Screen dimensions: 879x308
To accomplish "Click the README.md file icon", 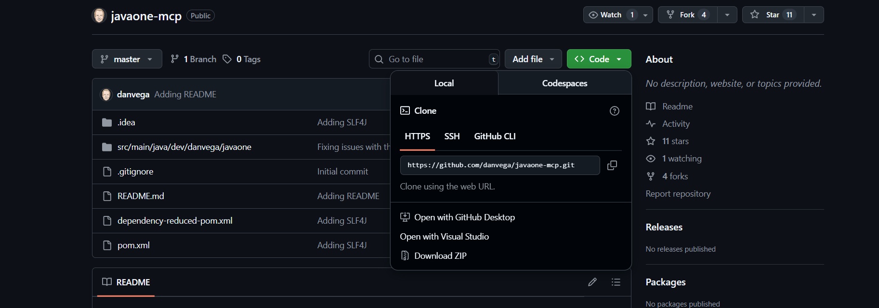I will (107, 196).
